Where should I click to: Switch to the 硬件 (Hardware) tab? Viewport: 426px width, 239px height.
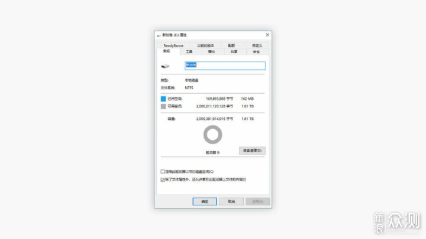coord(211,51)
